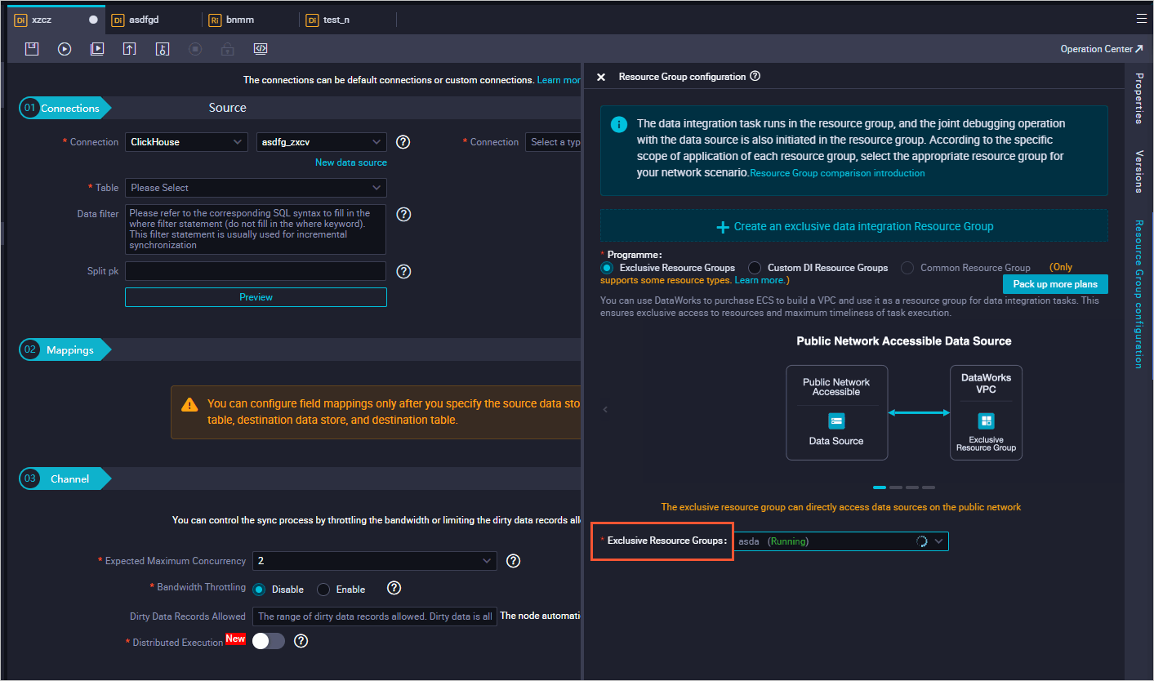Click the steal lock icon with a key

[x=163, y=49]
